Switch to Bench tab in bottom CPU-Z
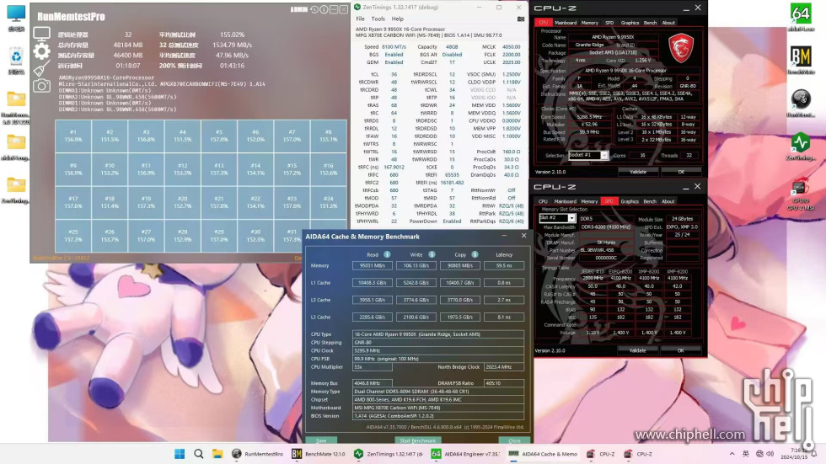This screenshot has width=826, height=464. (x=650, y=201)
